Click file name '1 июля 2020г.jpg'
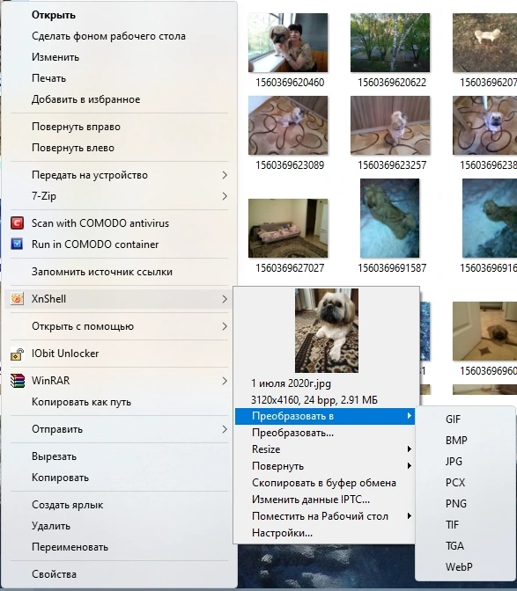 coord(291,383)
